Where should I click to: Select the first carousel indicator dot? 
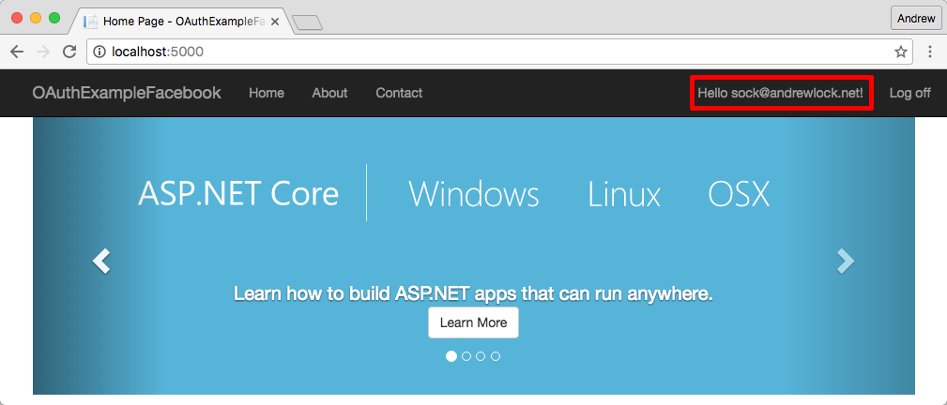pos(451,356)
